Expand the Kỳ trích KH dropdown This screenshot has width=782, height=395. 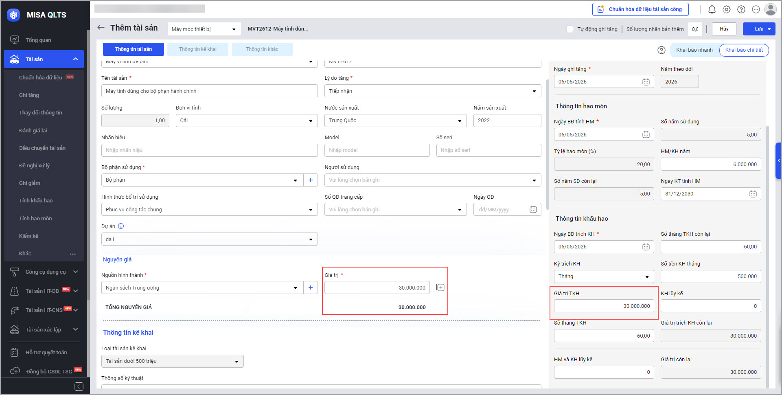pyautogui.click(x=604, y=276)
